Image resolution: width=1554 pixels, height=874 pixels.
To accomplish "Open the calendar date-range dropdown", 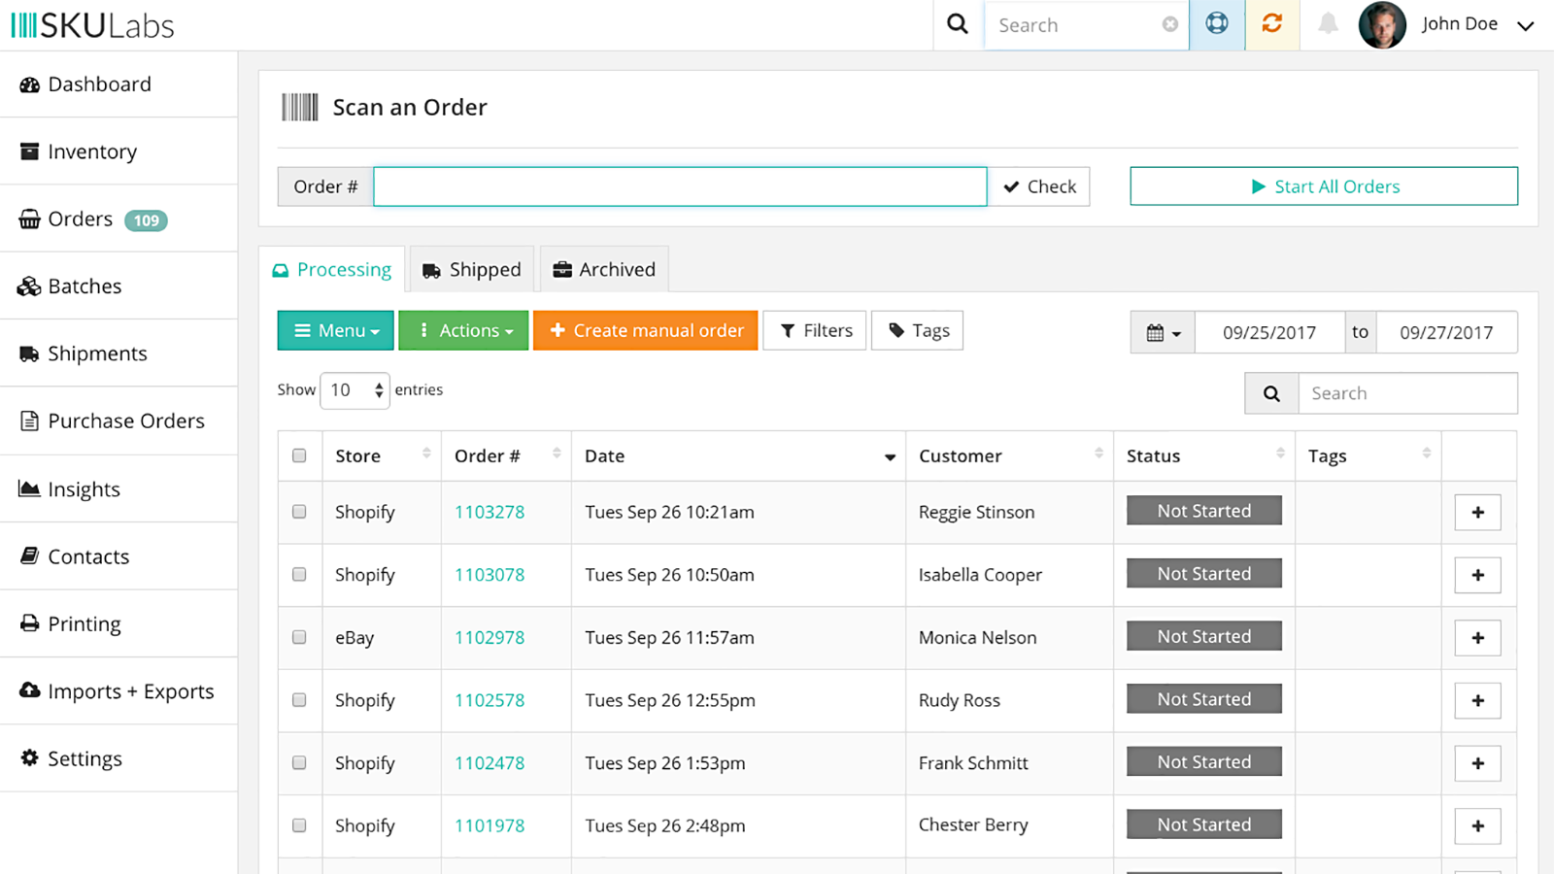I will (1163, 332).
